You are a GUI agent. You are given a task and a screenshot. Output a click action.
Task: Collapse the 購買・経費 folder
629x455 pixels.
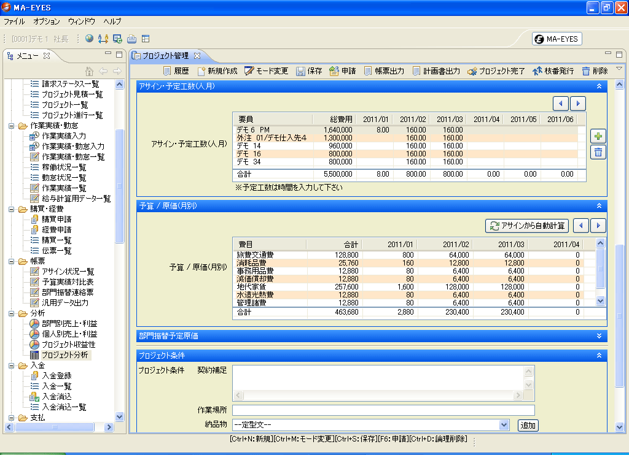pos(11,209)
